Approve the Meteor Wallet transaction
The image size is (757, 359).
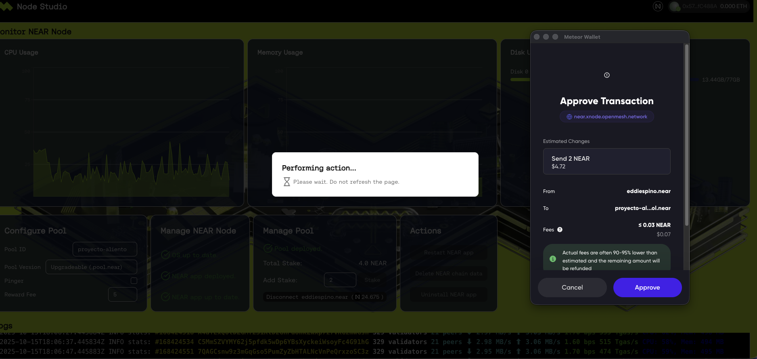[647, 288]
